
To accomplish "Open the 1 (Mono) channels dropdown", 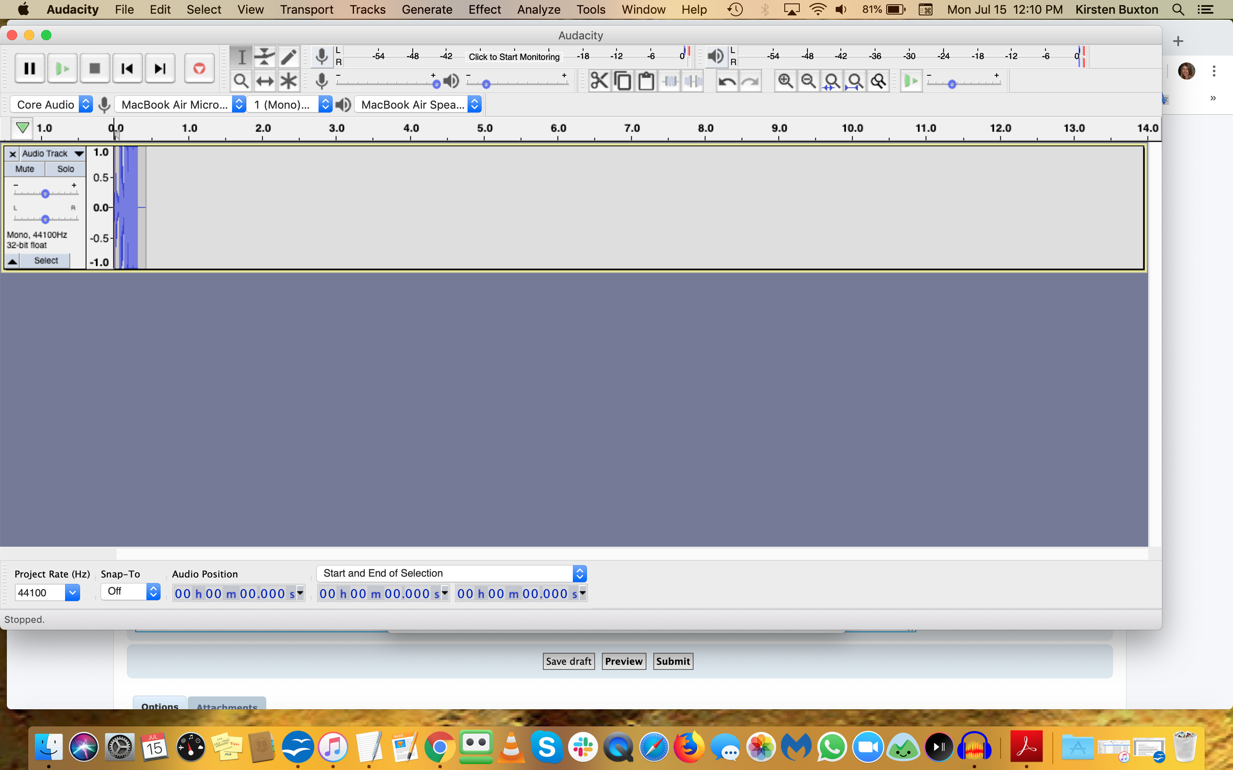I will pos(290,104).
